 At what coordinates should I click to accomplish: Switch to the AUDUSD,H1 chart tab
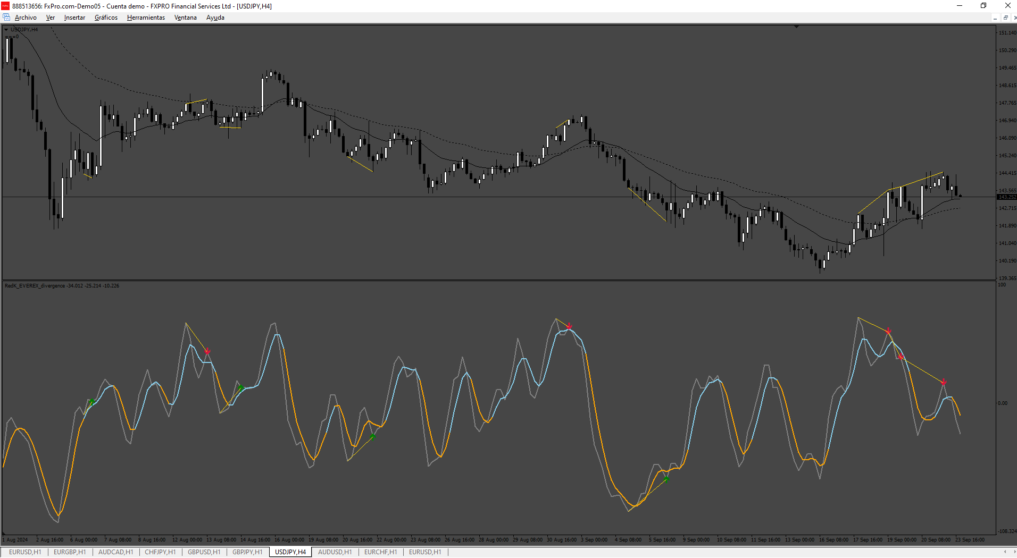[335, 552]
